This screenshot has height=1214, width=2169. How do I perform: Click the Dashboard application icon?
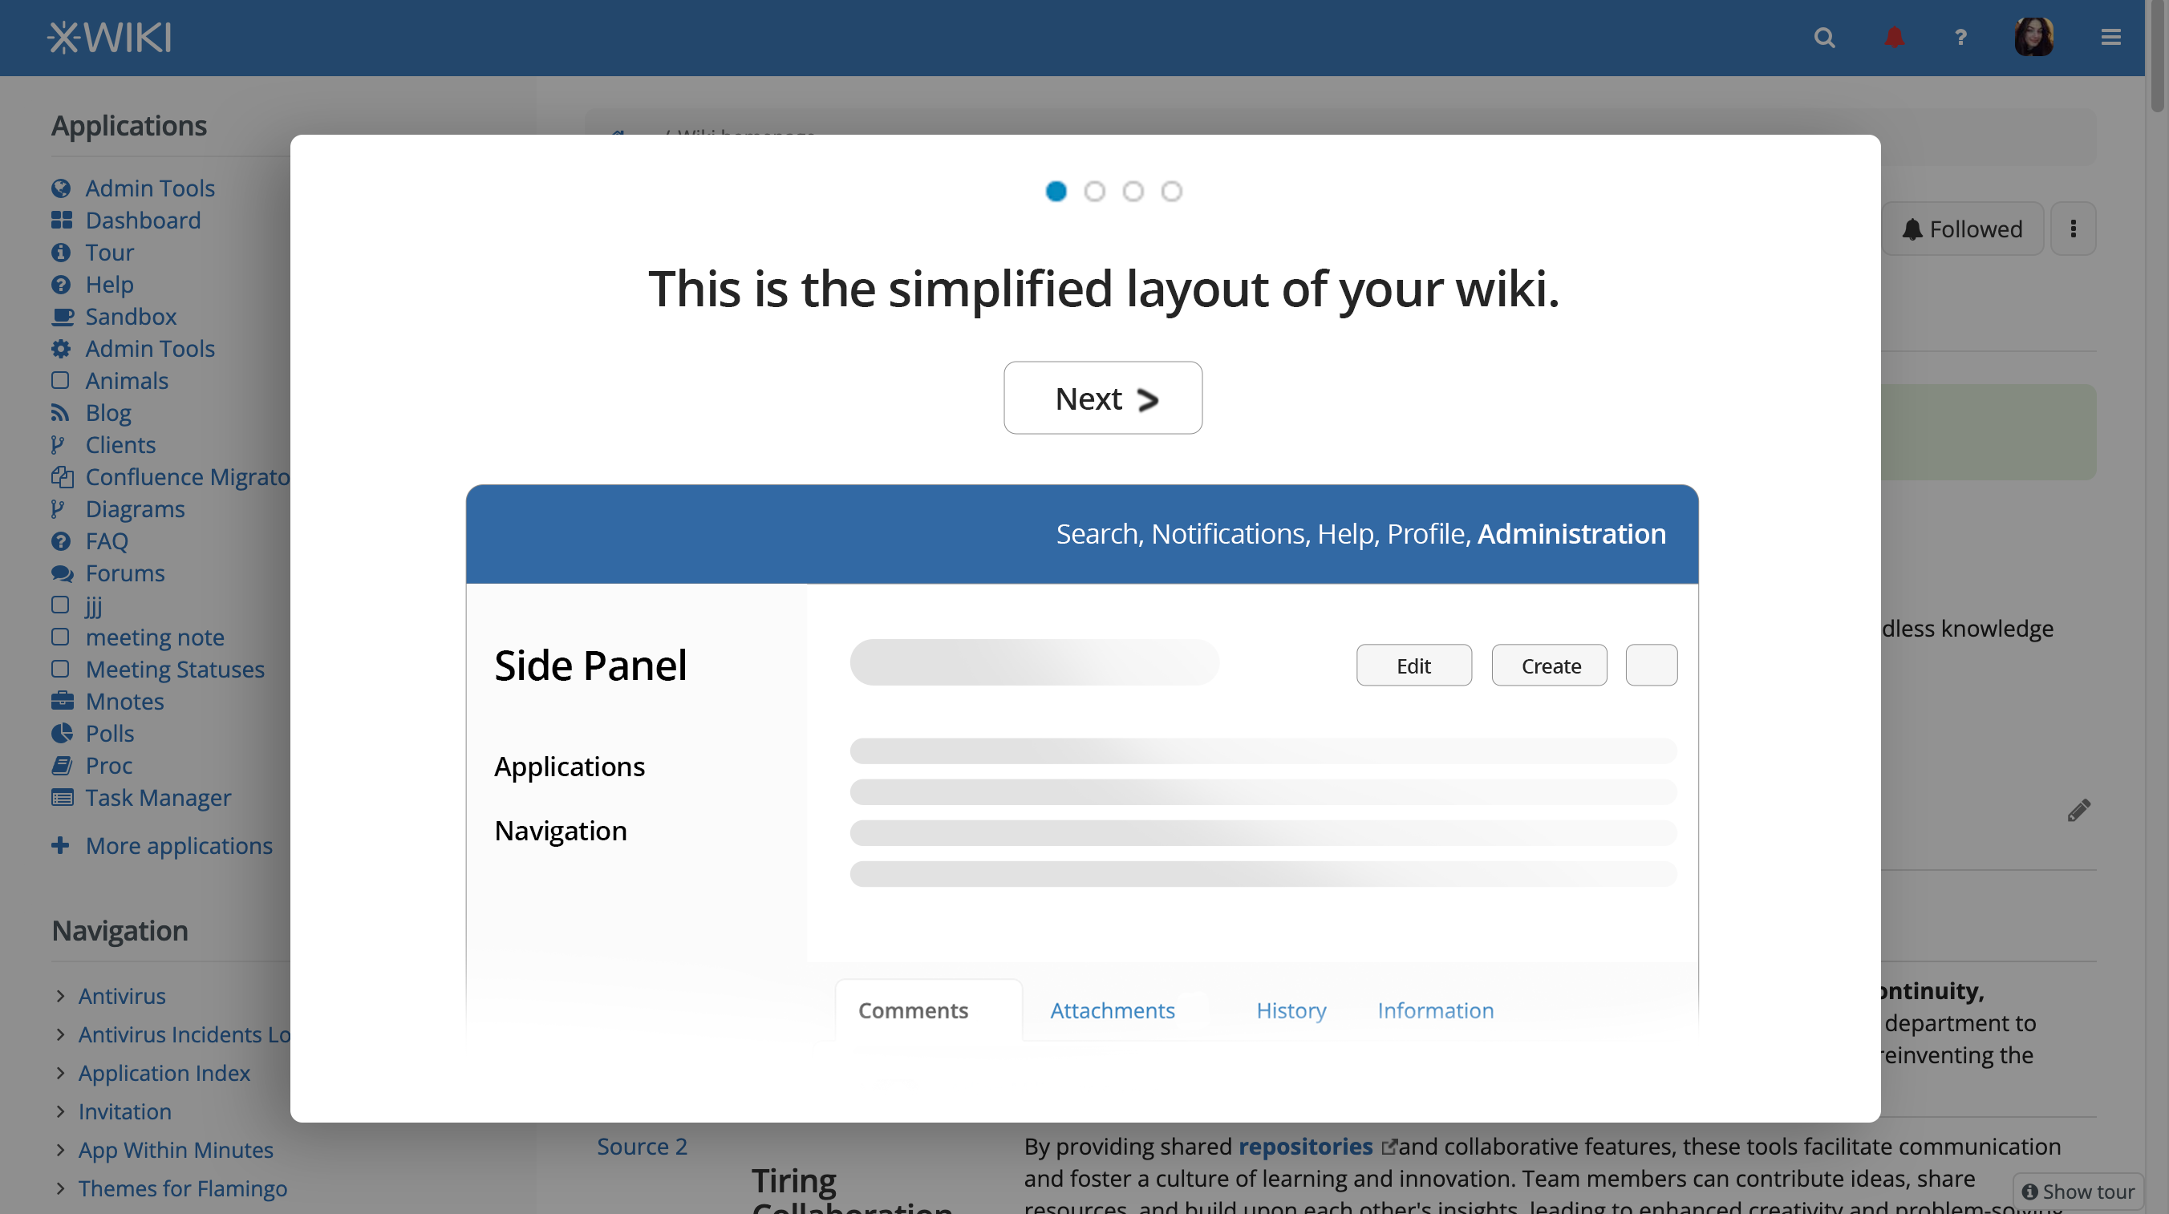coord(62,220)
